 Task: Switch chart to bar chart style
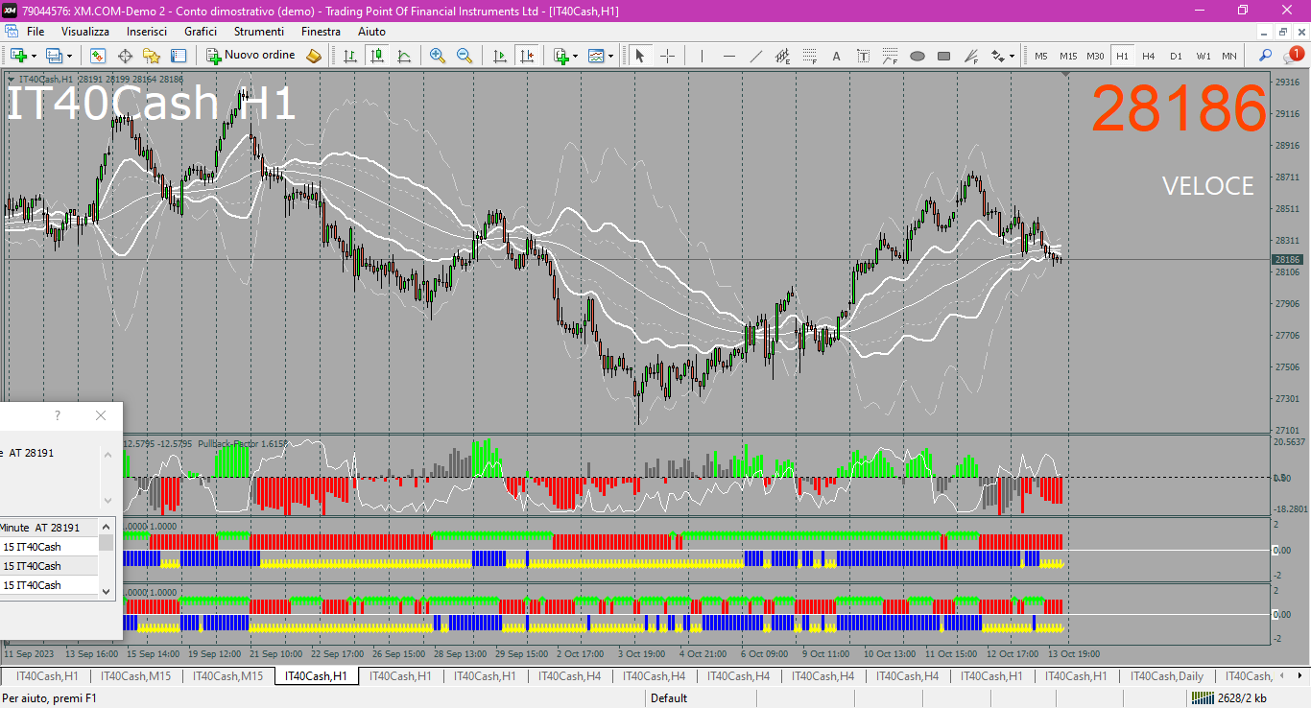pos(350,56)
